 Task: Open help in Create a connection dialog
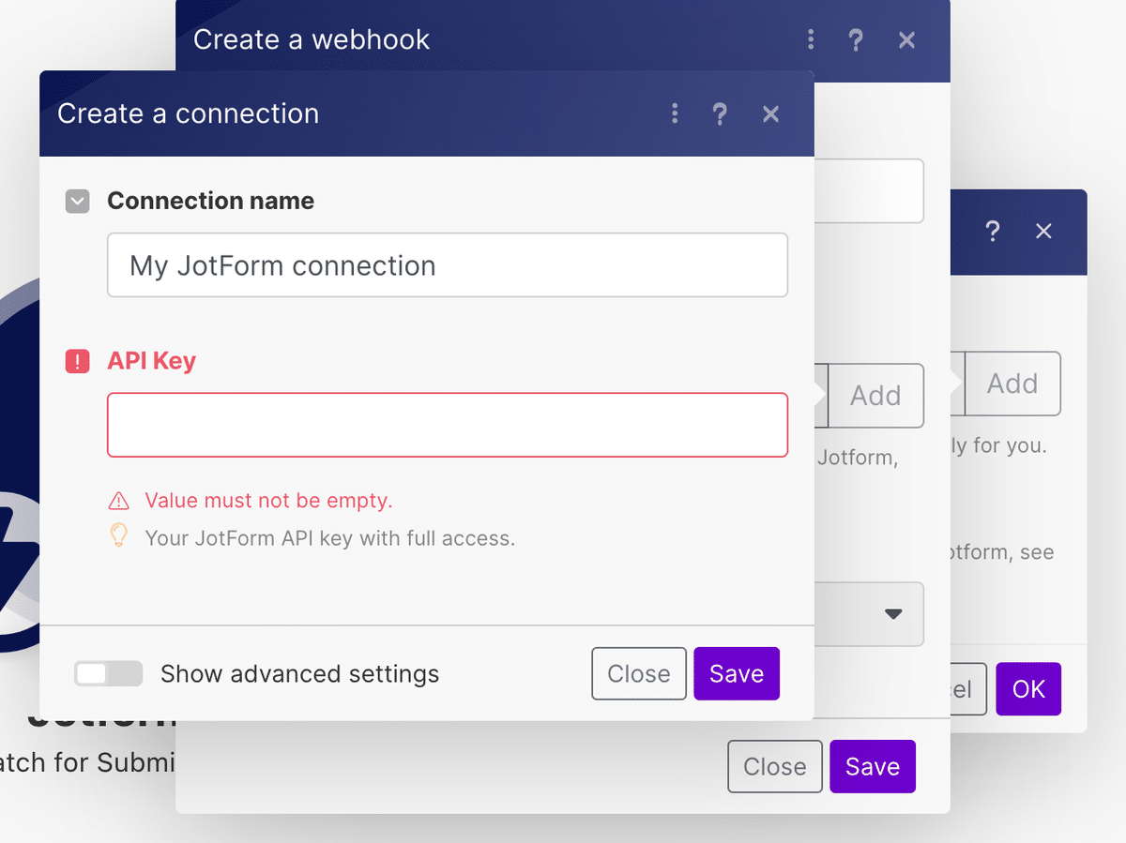[x=720, y=114]
